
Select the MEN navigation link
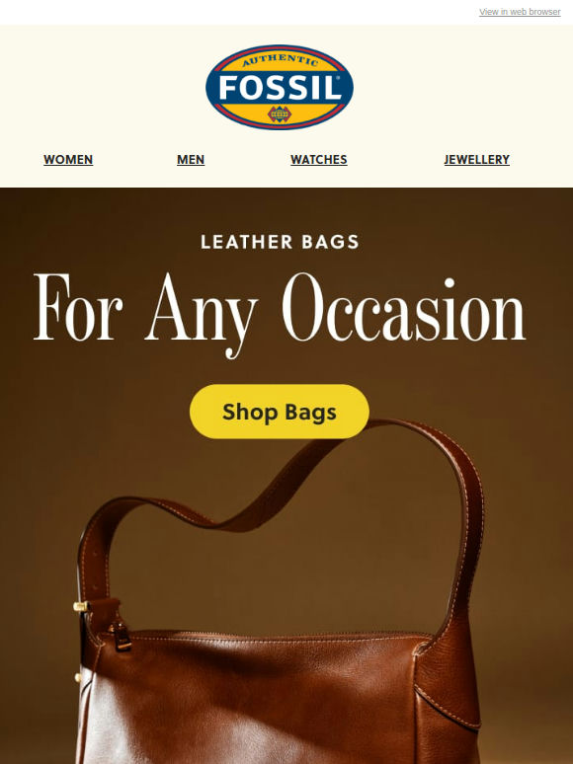pos(191,159)
